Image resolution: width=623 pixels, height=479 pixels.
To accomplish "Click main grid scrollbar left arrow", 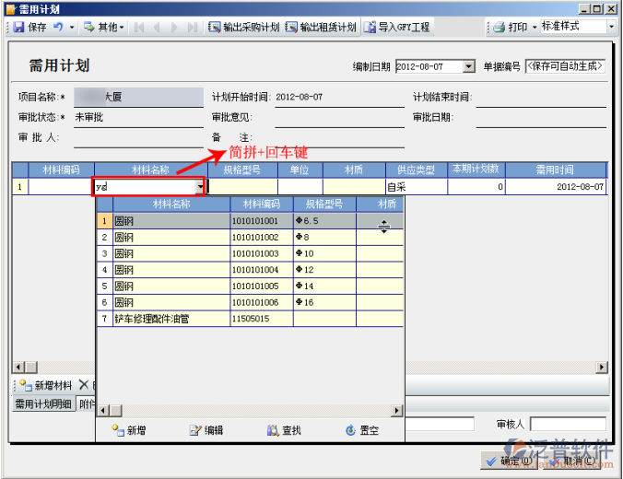I will tap(18, 367).
